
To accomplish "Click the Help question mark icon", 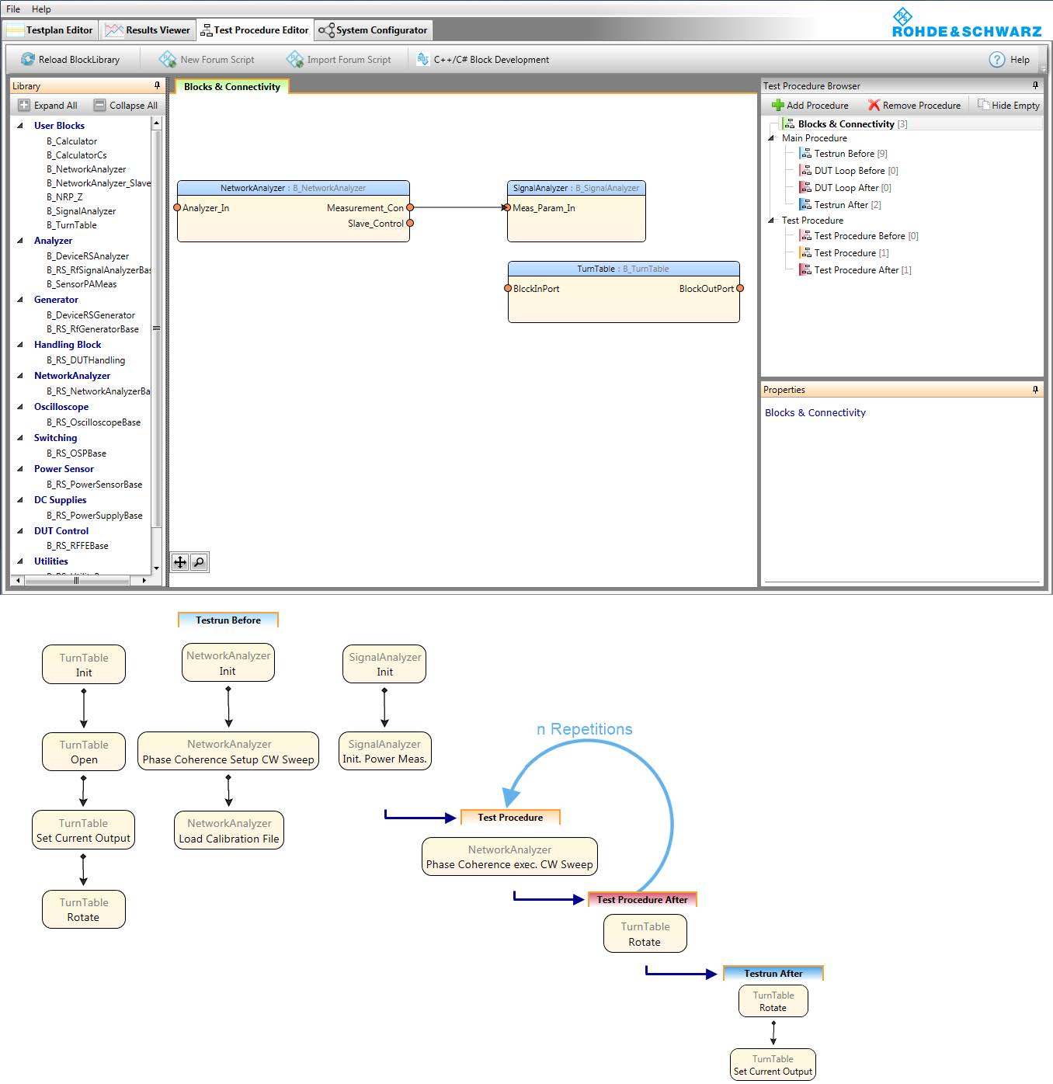I will tap(997, 59).
